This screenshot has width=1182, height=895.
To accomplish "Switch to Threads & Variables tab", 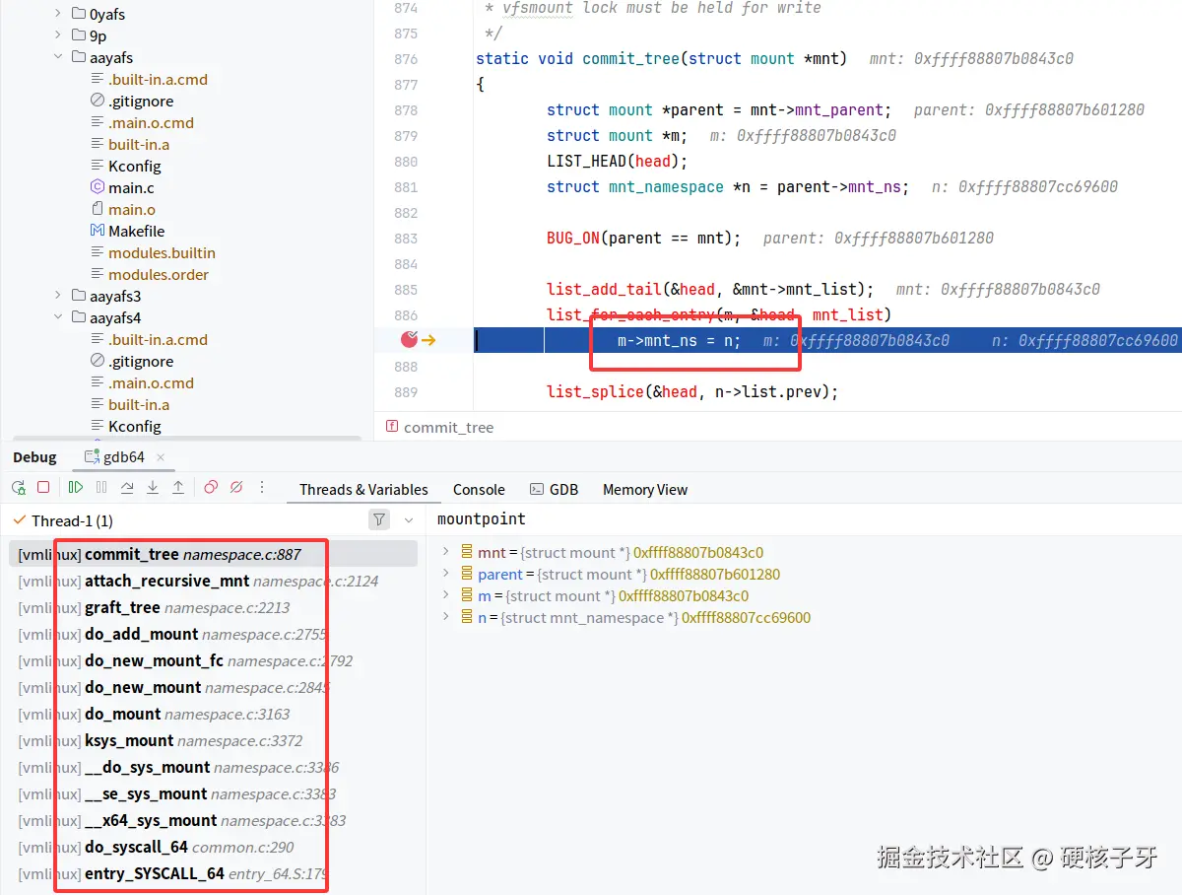I will pos(363,489).
